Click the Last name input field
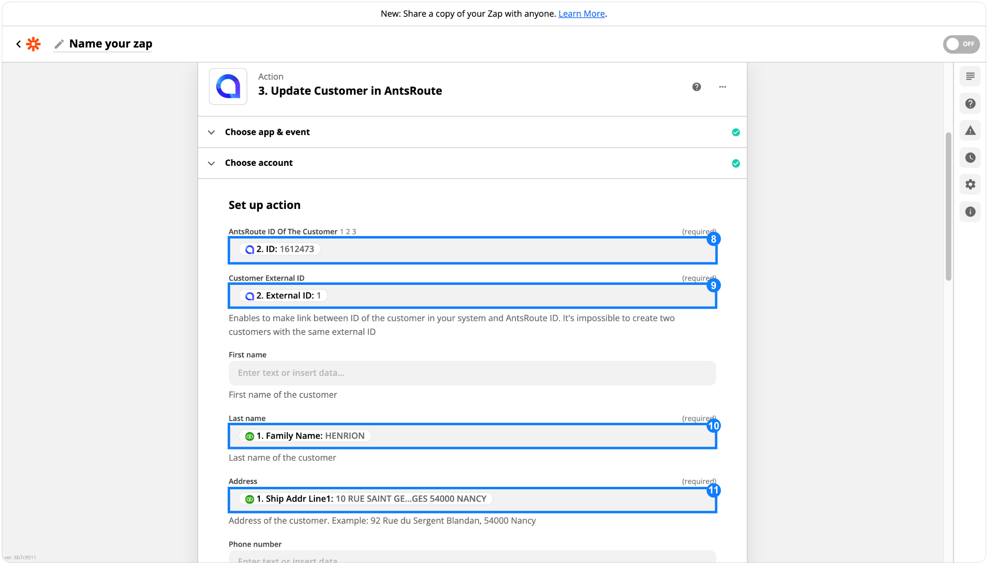 (x=472, y=436)
